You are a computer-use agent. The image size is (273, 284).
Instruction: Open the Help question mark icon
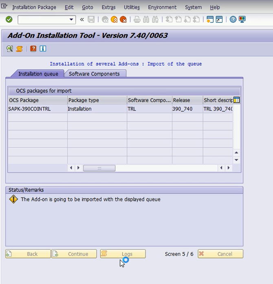233,20
